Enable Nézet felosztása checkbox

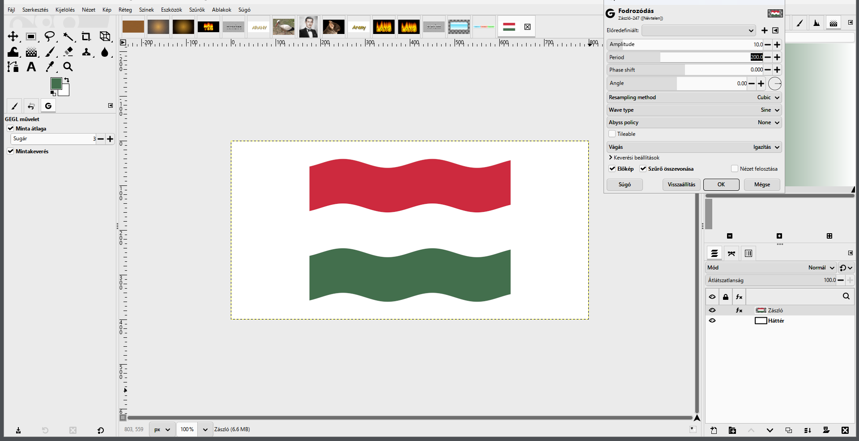[x=734, y=169]
